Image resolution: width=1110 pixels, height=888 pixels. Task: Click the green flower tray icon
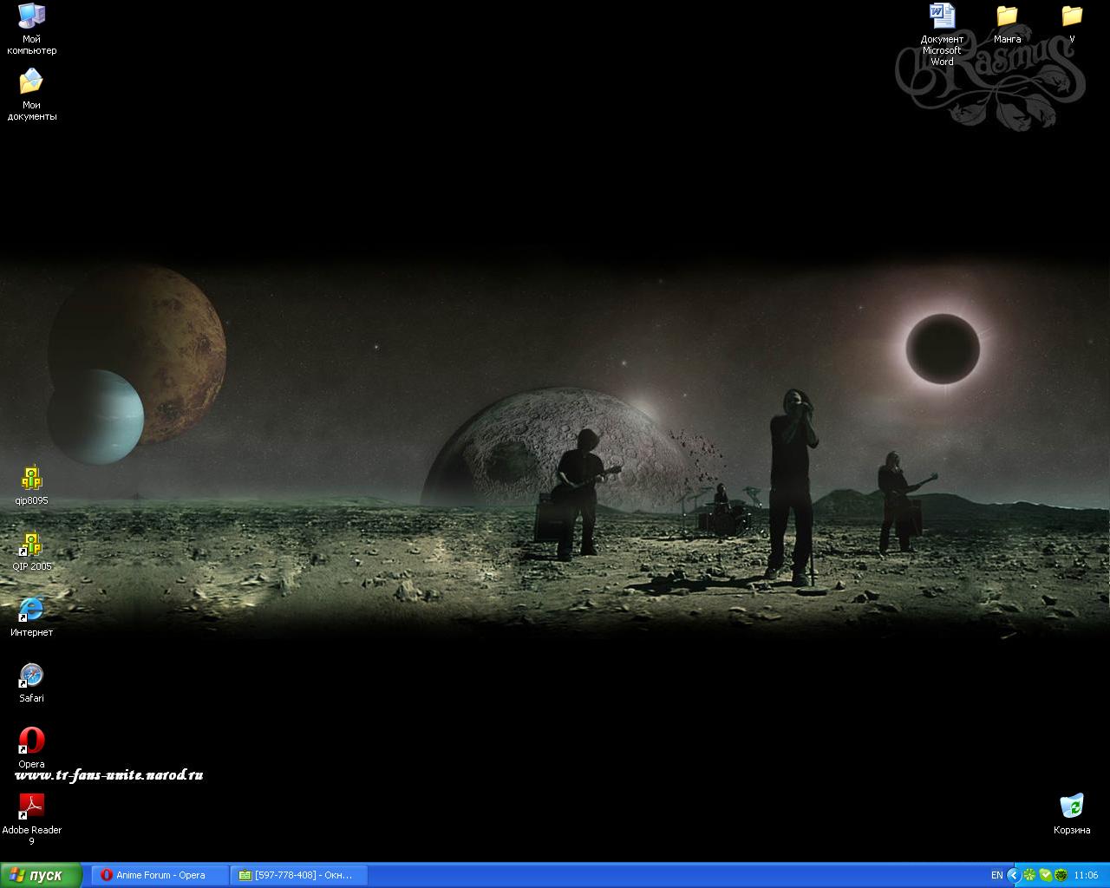(x=1029, y=875)
